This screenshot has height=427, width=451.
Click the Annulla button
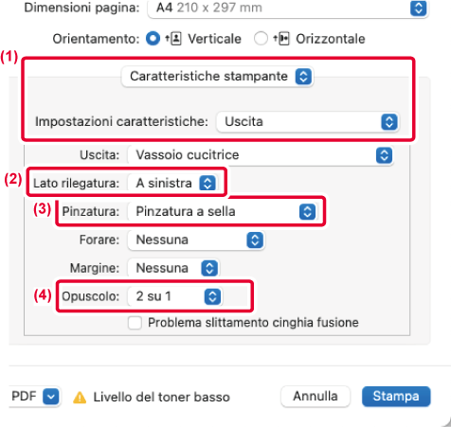pyautogui.click(x=316, y=397)
